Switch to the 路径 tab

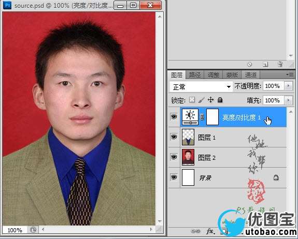(195, 75)
